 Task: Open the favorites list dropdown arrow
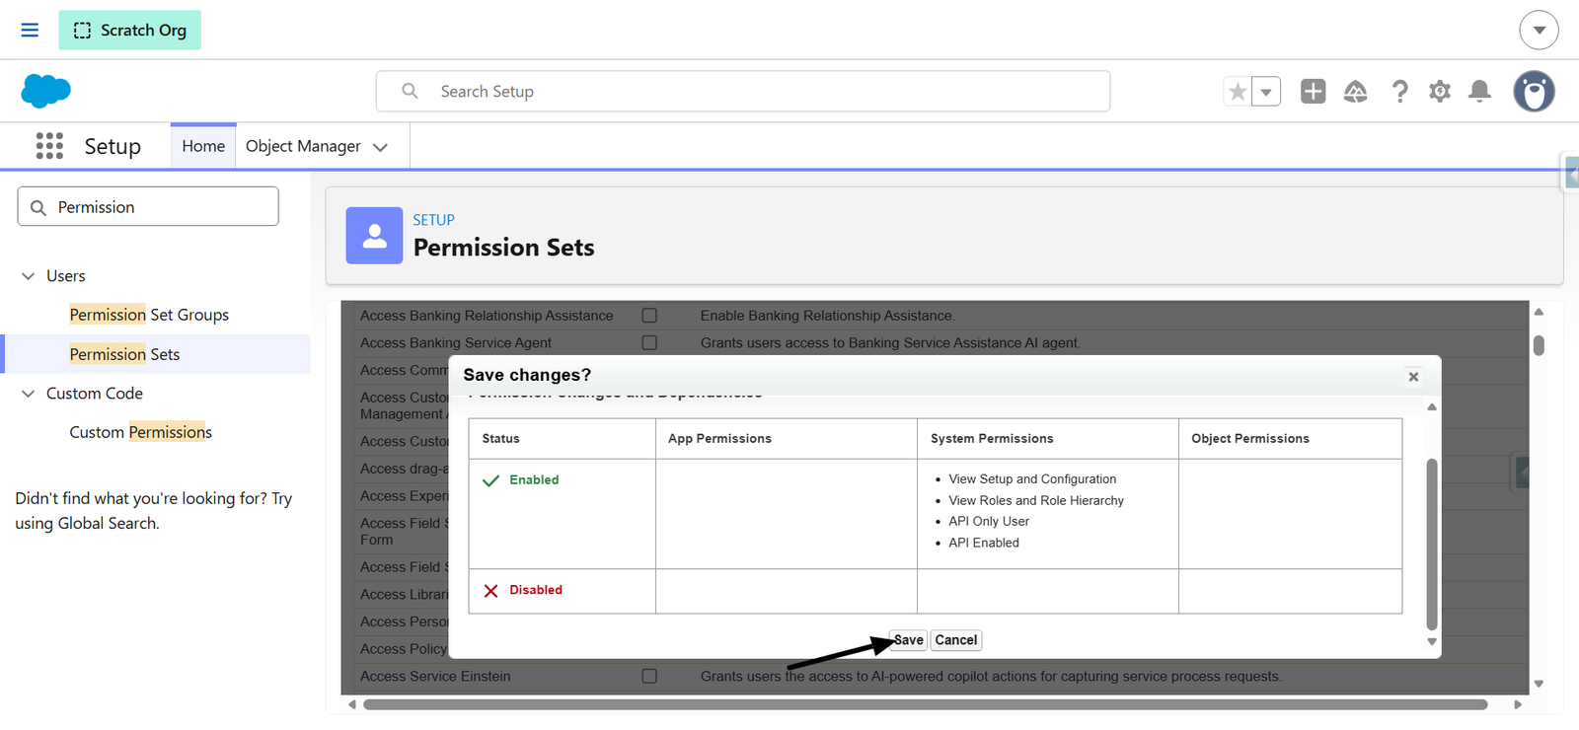tap(1266, 92)
